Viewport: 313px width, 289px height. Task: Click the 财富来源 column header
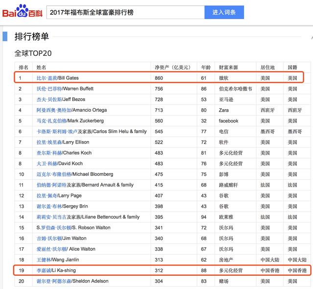(x=228, y=68)
